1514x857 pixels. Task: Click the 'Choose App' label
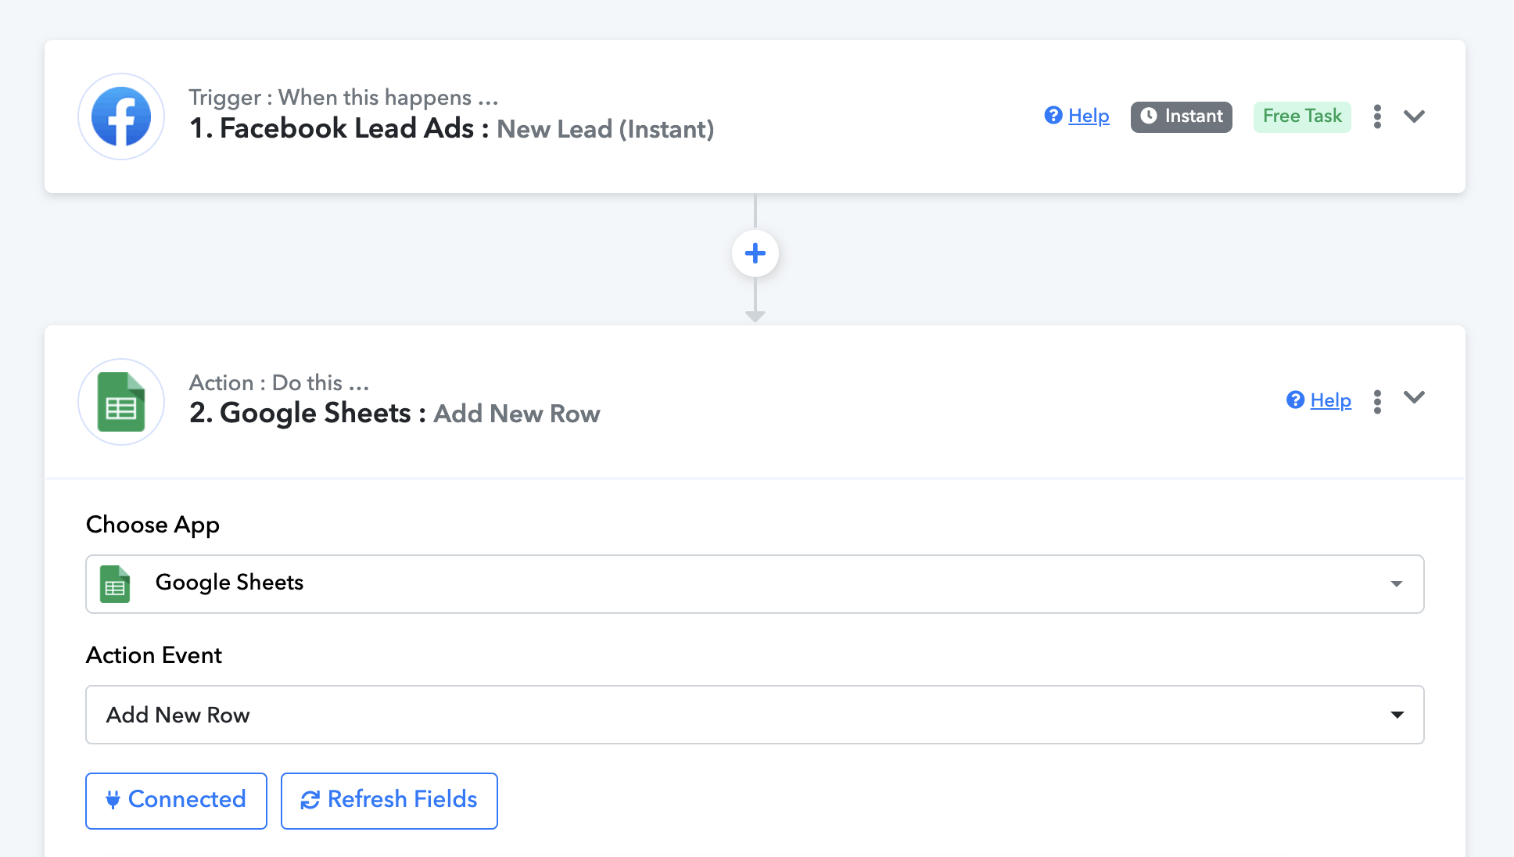click(152, 525)
